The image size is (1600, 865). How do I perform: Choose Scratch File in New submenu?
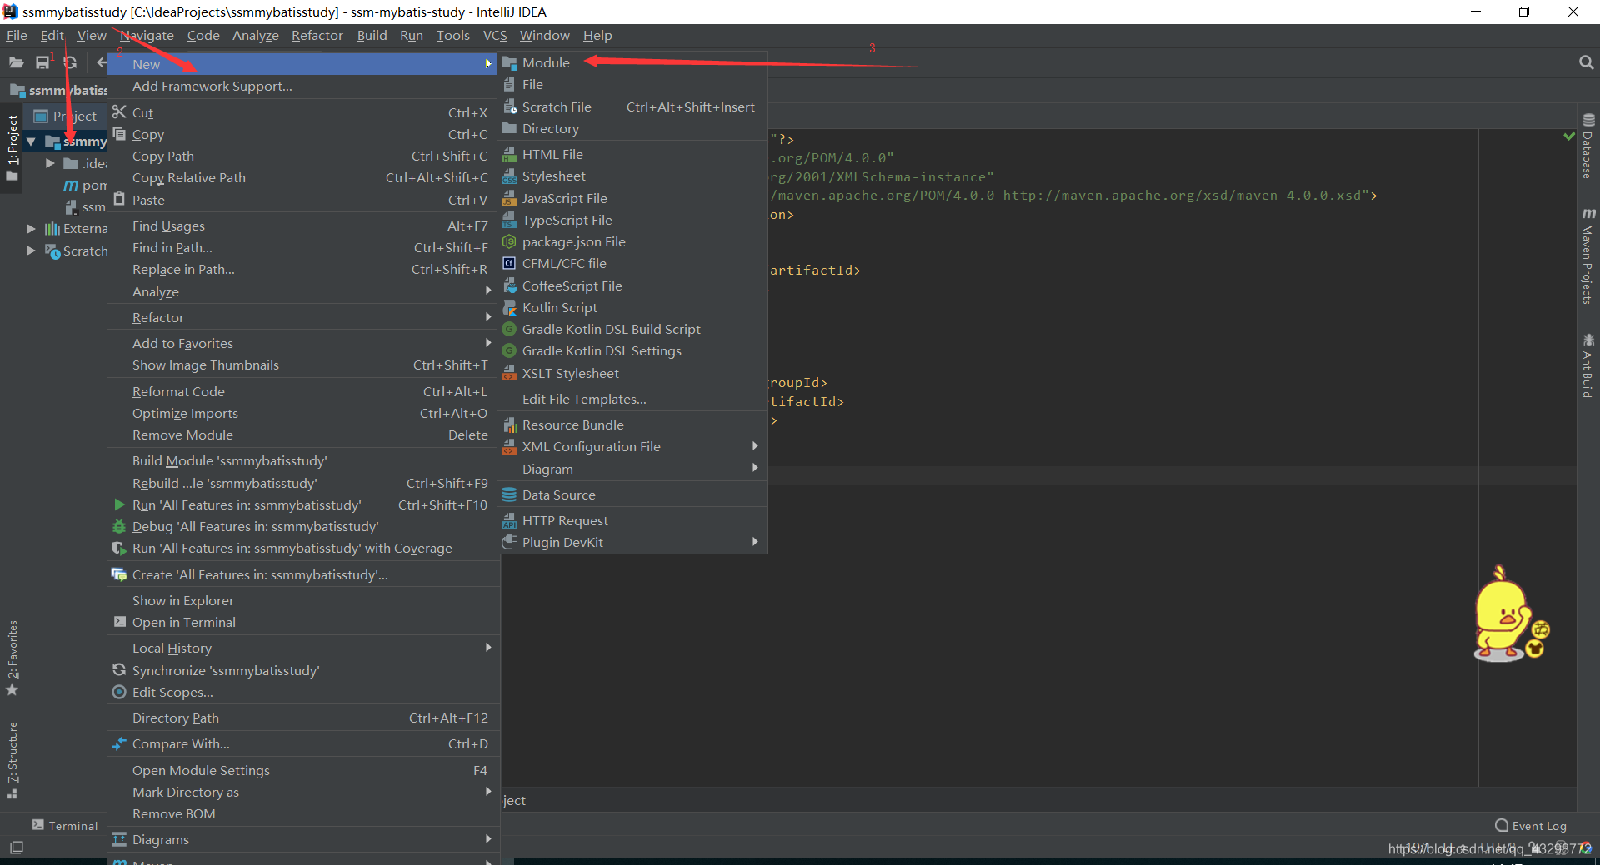(x=632, y=107)
